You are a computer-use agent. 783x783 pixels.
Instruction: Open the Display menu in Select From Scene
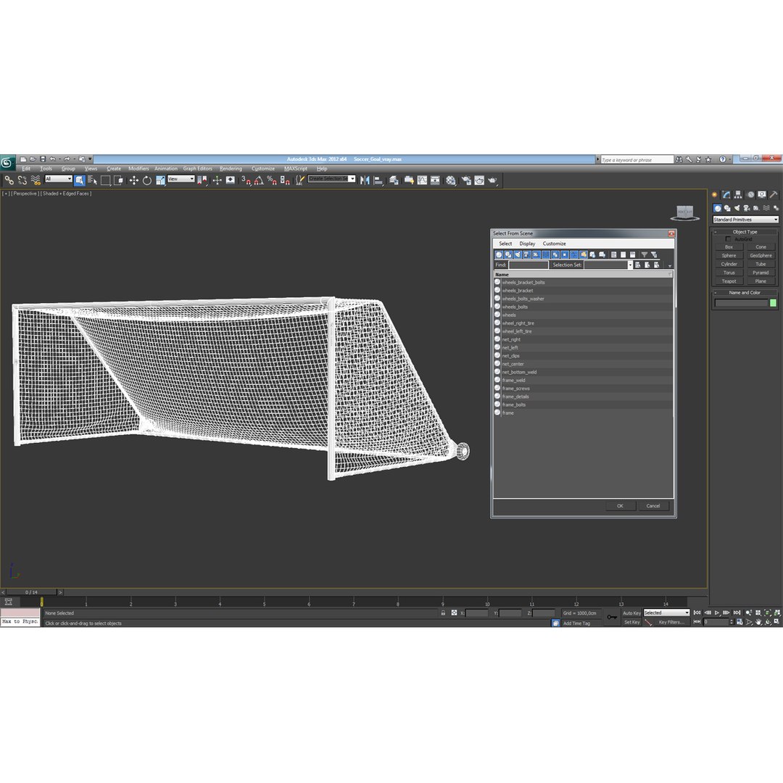[x=527, y=244]
